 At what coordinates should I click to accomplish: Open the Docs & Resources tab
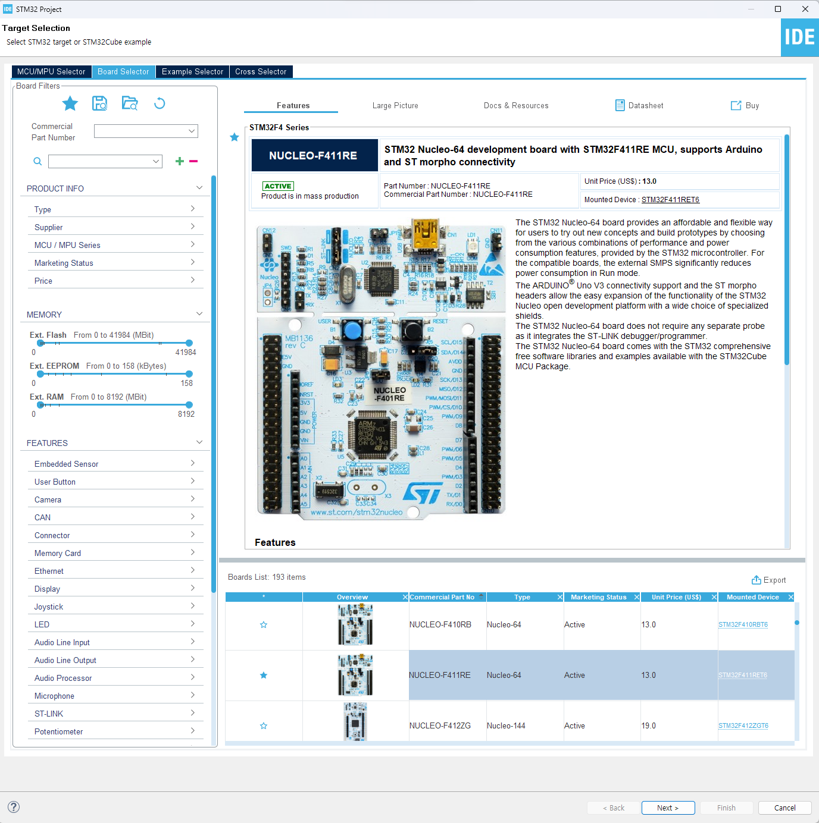pos(516,105)
